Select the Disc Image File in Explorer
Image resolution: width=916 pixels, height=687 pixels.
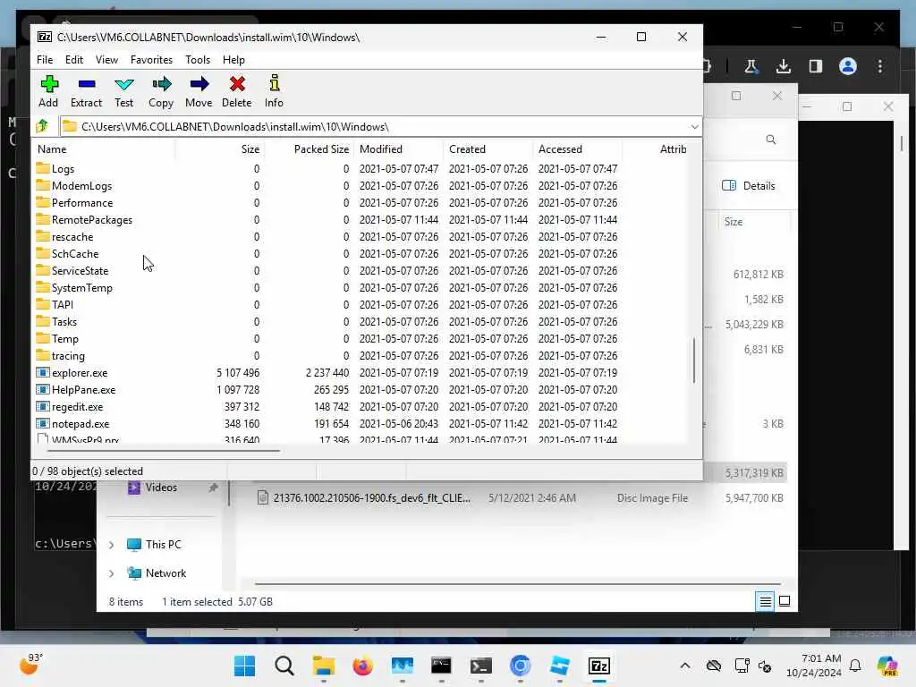click(520, 498)
